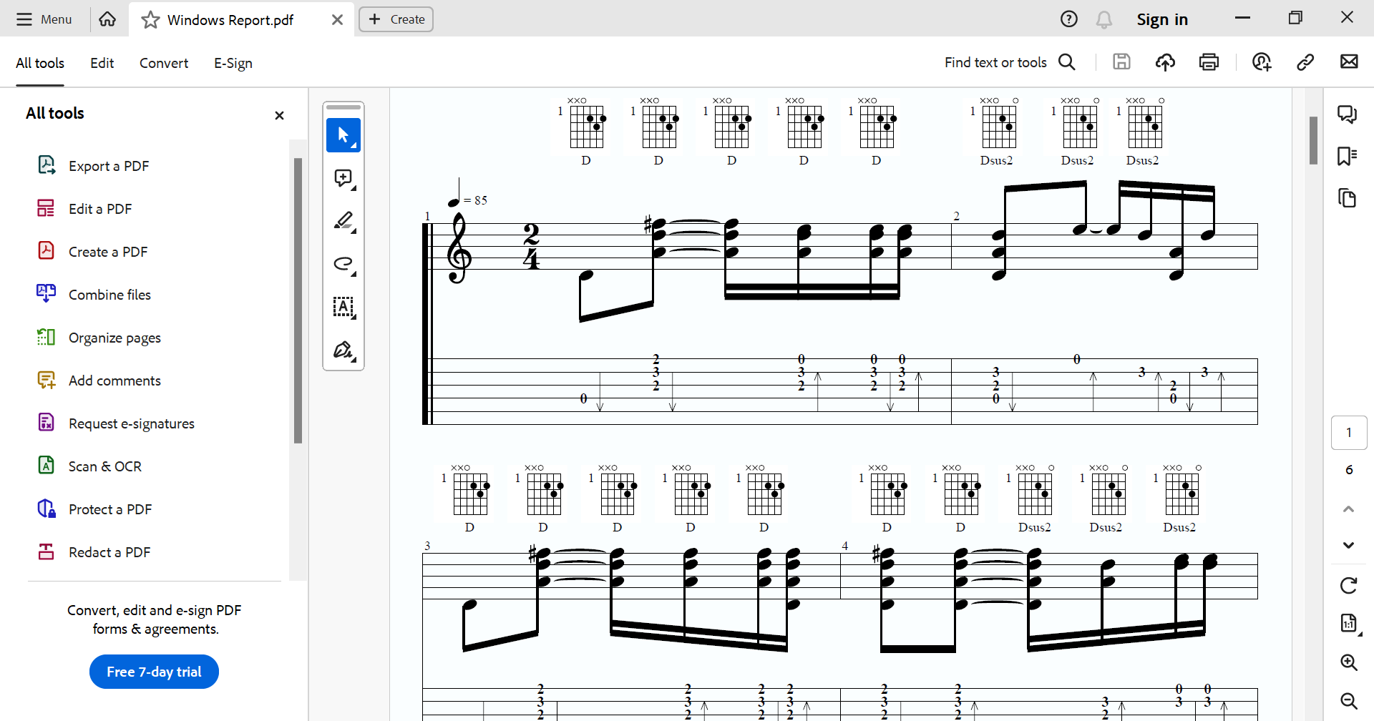Send the file by email
Screen dimensions: 1374x721
tap(1349, 62)
